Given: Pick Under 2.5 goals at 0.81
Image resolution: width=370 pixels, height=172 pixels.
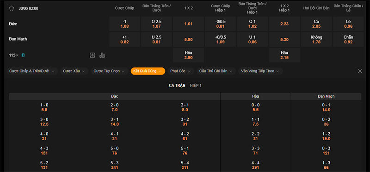Looking at the screenshot, I should click(156, 40).
